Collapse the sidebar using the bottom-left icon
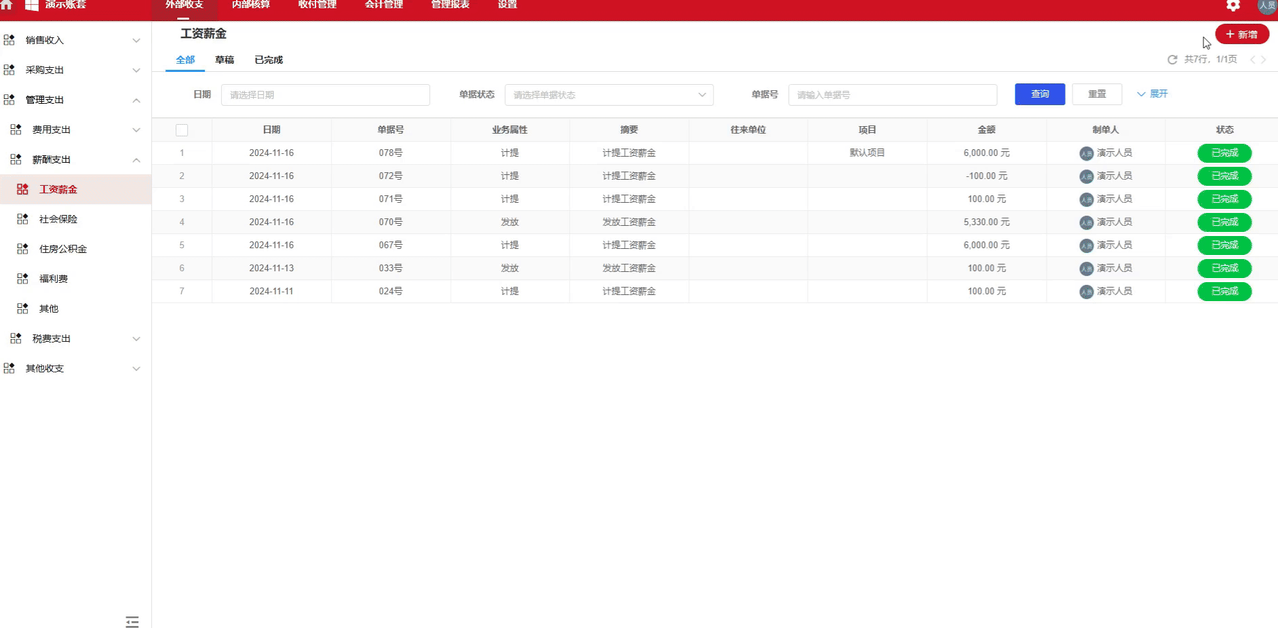1278x628 pixels. 132,621
